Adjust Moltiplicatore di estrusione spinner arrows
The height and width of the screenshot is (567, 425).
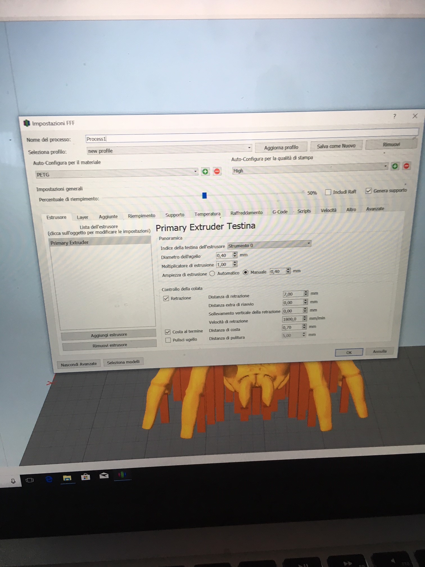235,264
